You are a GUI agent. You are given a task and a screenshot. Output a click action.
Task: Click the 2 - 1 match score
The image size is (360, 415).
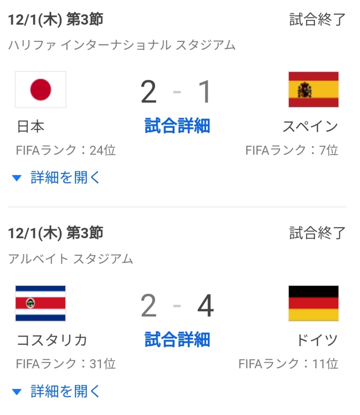(x=176, y=92)
